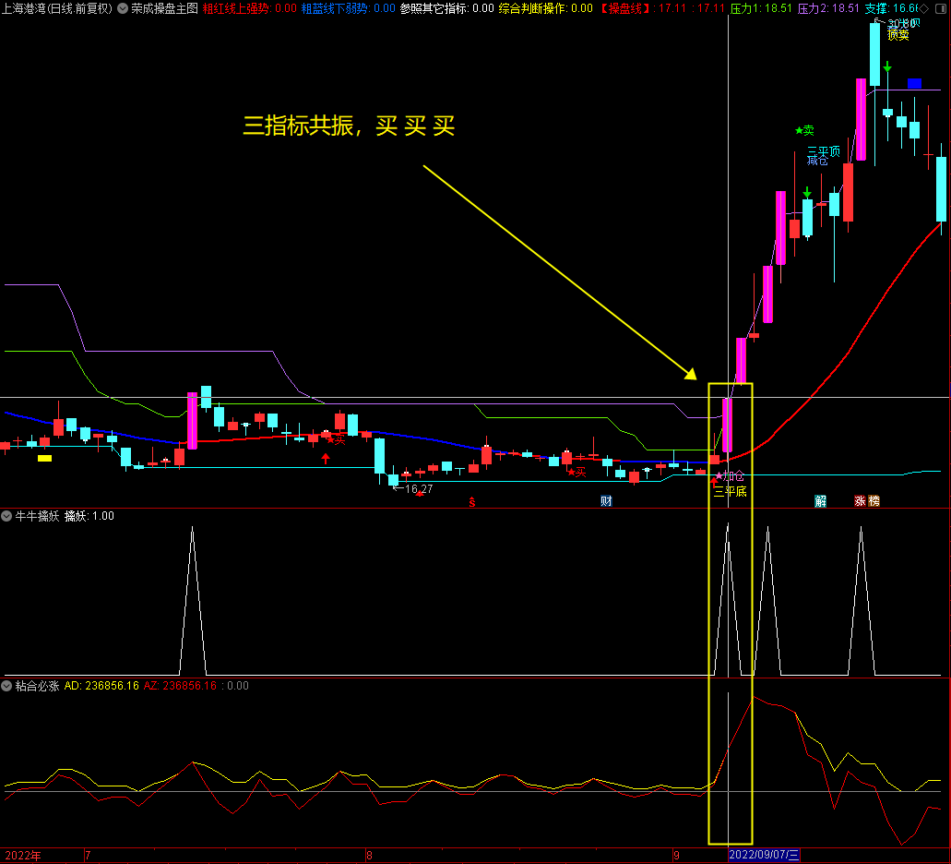Image resolution: width=951 pixels, height=864 pixels.
Task: Click the stock title 上海港湾(日线.前复权)
Action: pos(57,8)
